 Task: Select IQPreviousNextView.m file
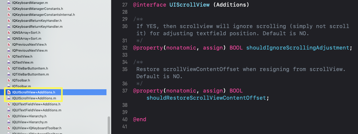[30, 51]
